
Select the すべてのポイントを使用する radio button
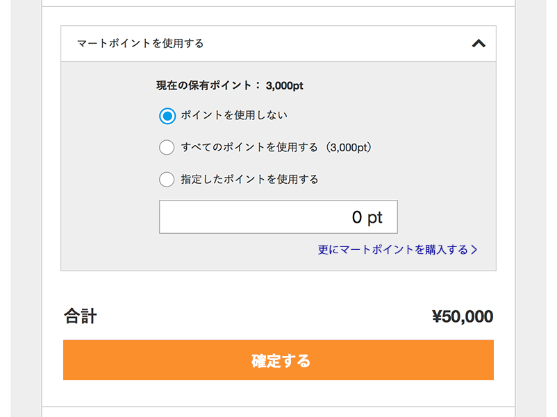167,147
